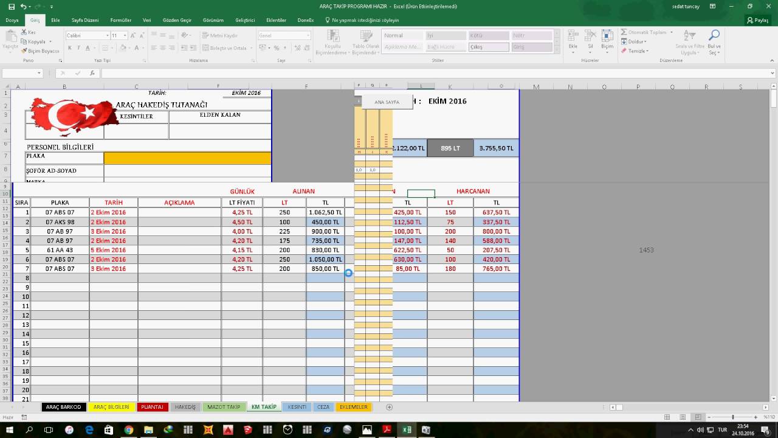
Task: Click Otomatik Toplam autosum
Action: tap(645, 32)
